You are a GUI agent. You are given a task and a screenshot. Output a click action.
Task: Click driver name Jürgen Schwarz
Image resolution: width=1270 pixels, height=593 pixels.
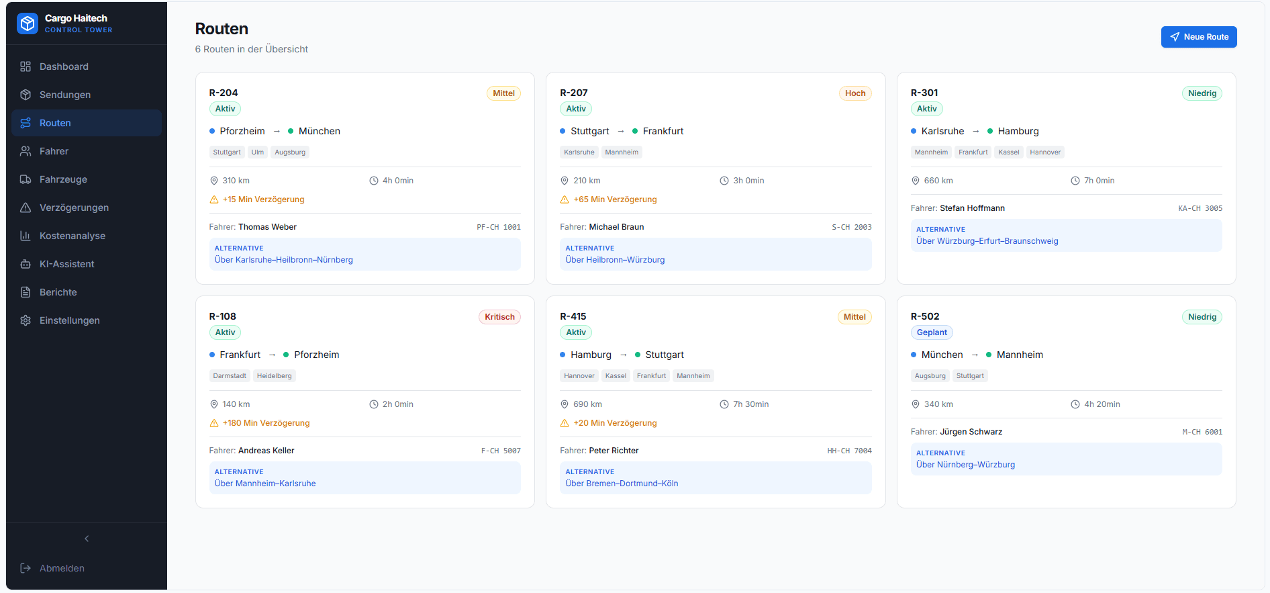click(x=971, y=432)
